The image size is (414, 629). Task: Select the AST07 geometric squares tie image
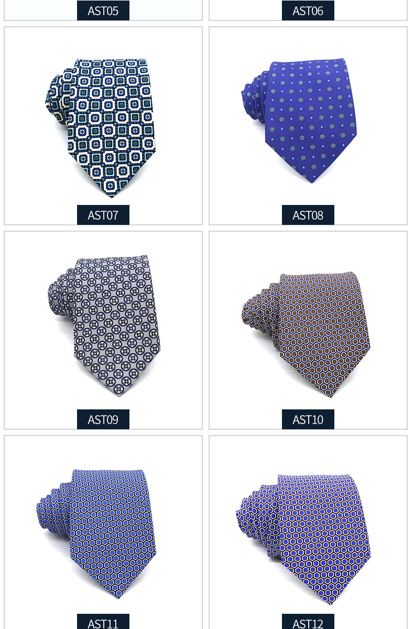click(103, 127)
